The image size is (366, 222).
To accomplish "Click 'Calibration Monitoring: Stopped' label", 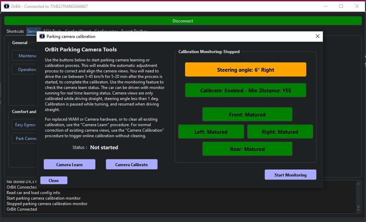I will (209, 51).
